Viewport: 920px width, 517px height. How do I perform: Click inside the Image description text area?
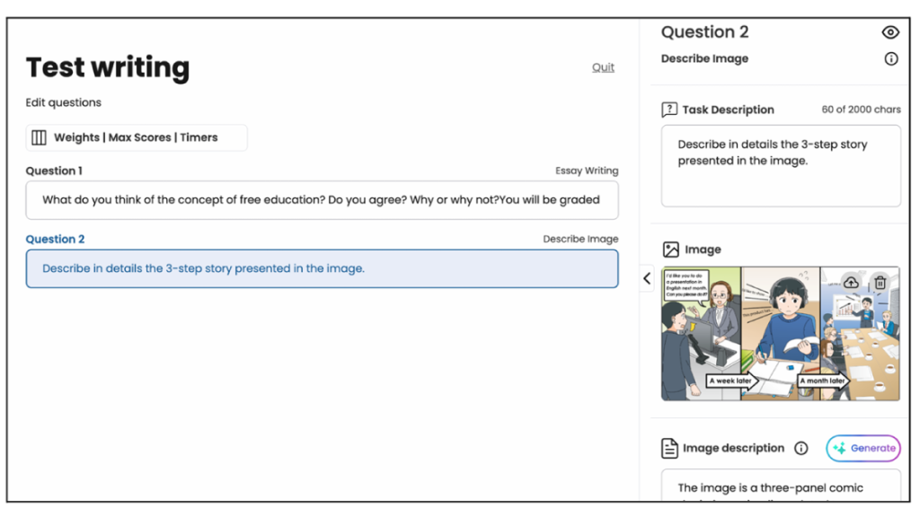click(x=780, y=487)
